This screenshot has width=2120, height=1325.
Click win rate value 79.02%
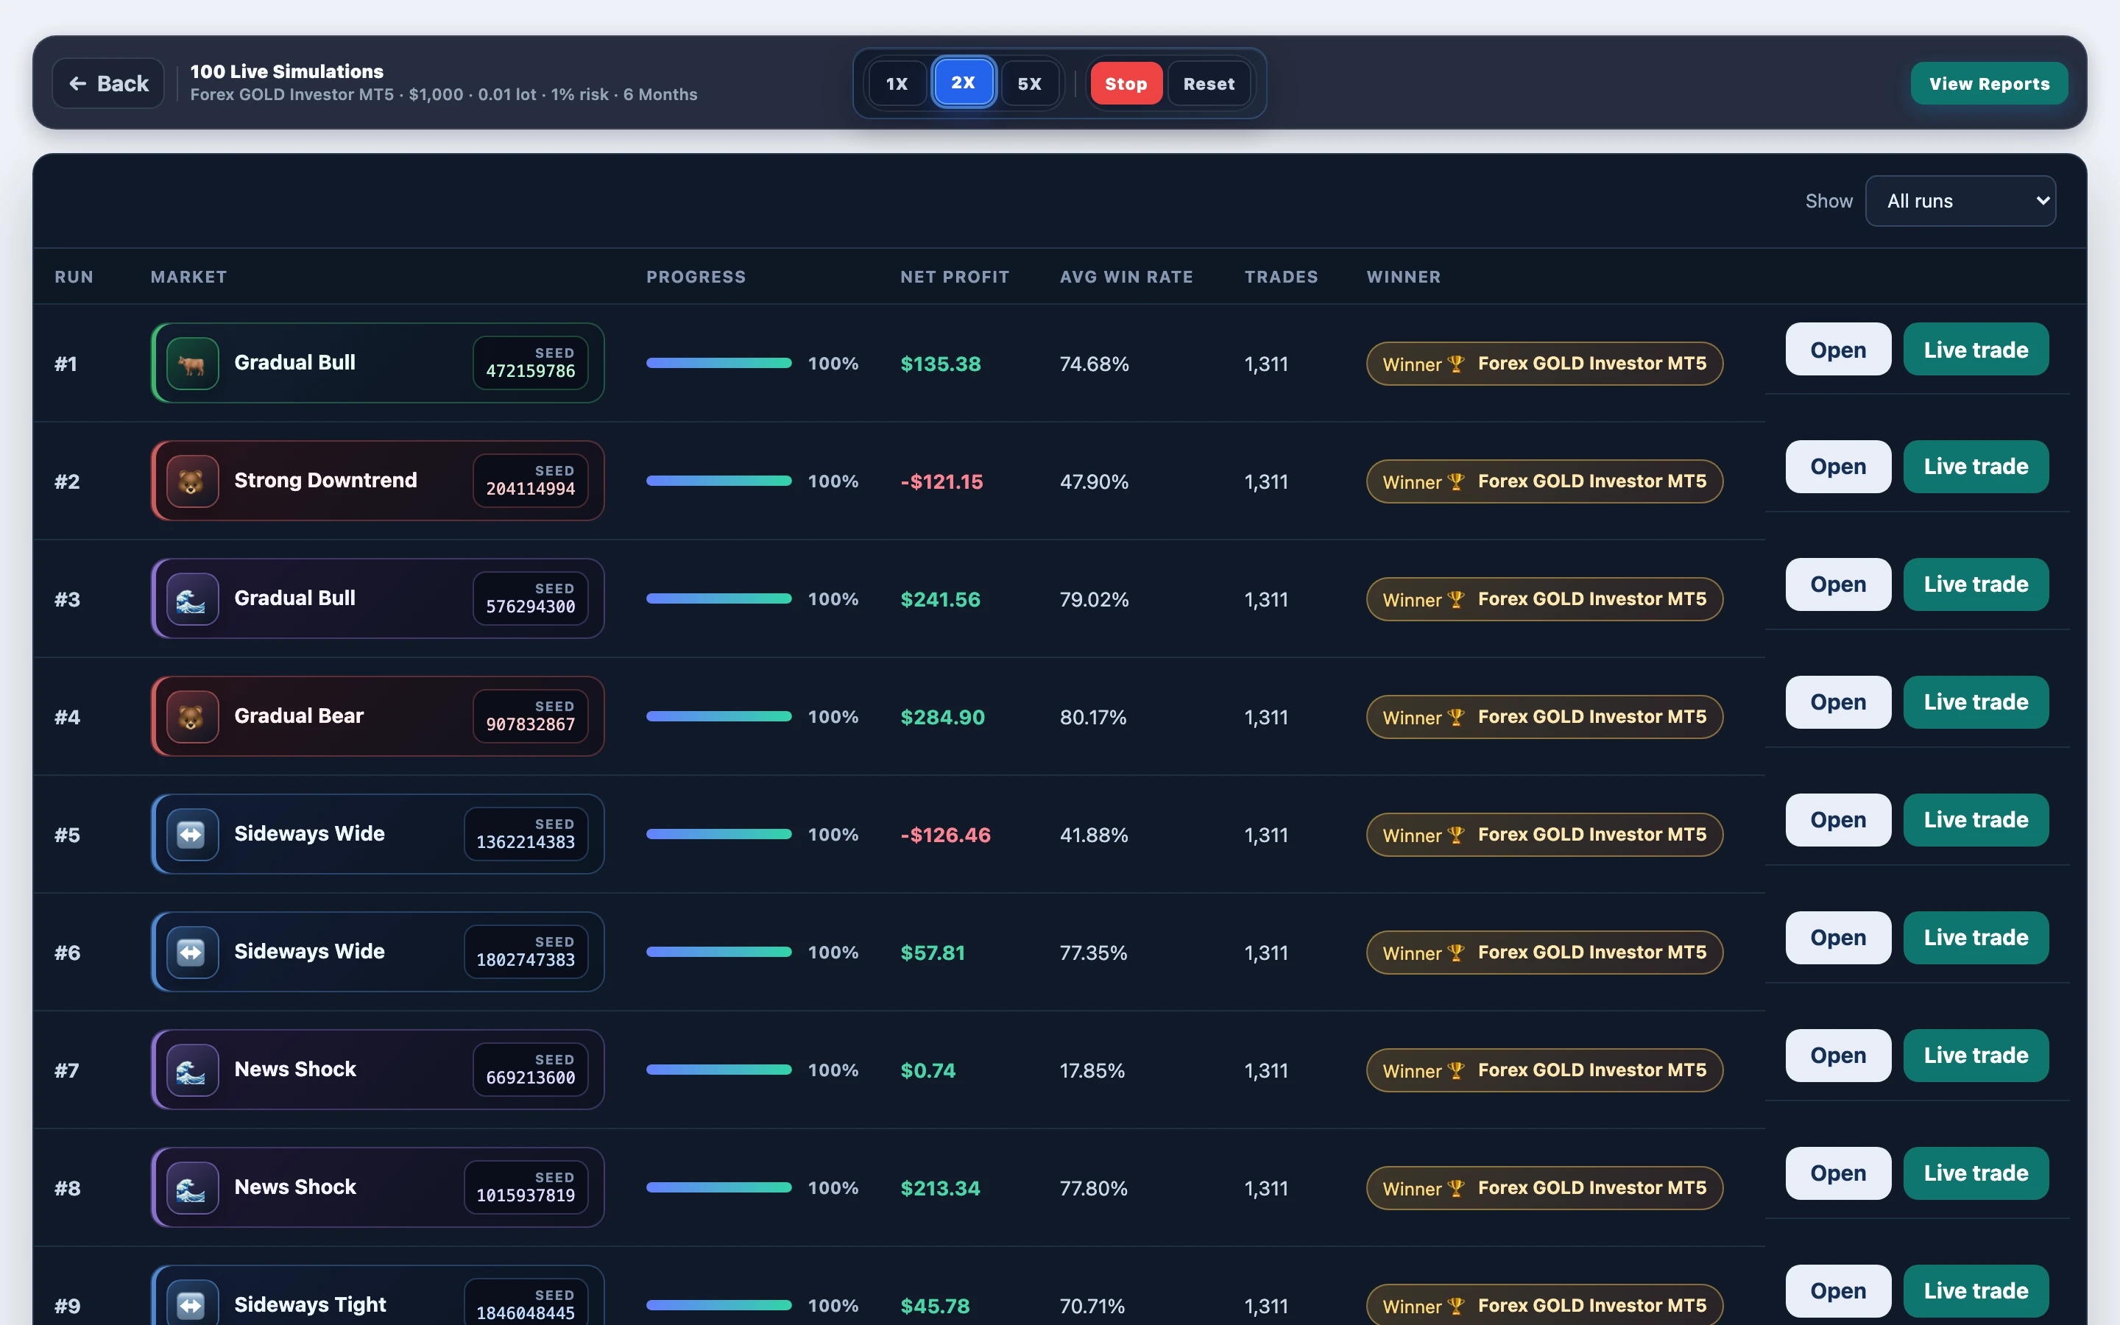pyautogui.click(x=1094, y=599)
